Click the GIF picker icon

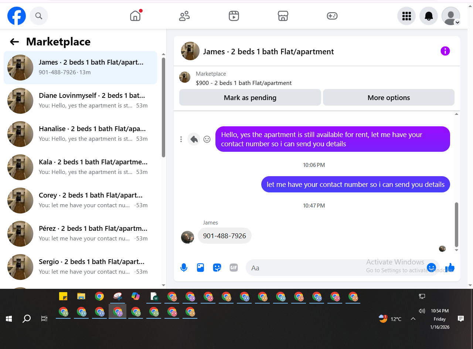(234, 268)
